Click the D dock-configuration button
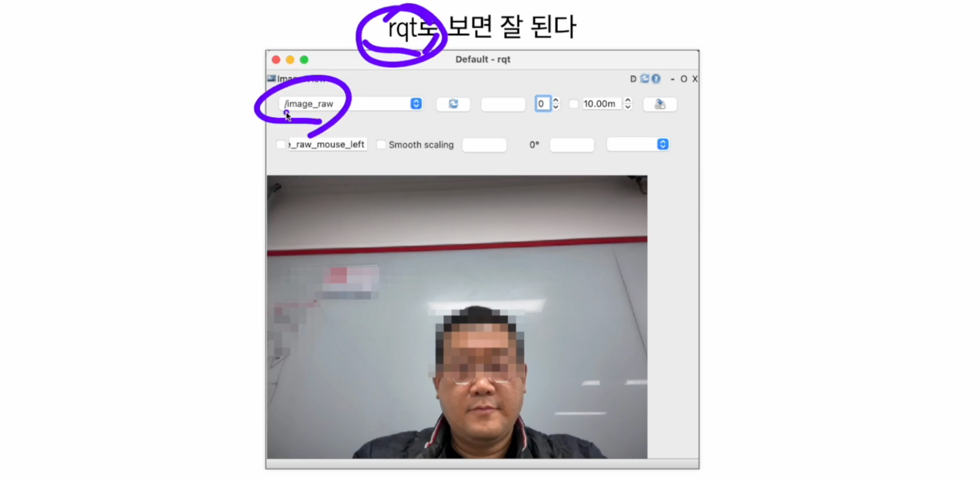The image size is (980, 479). coord(633,79)
